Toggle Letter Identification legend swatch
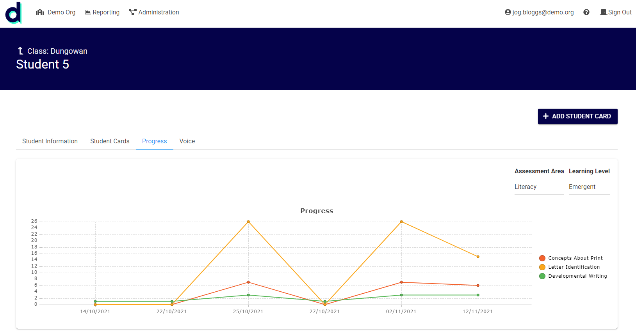Viewport: 636px width, 333px height. click(542, 267)
